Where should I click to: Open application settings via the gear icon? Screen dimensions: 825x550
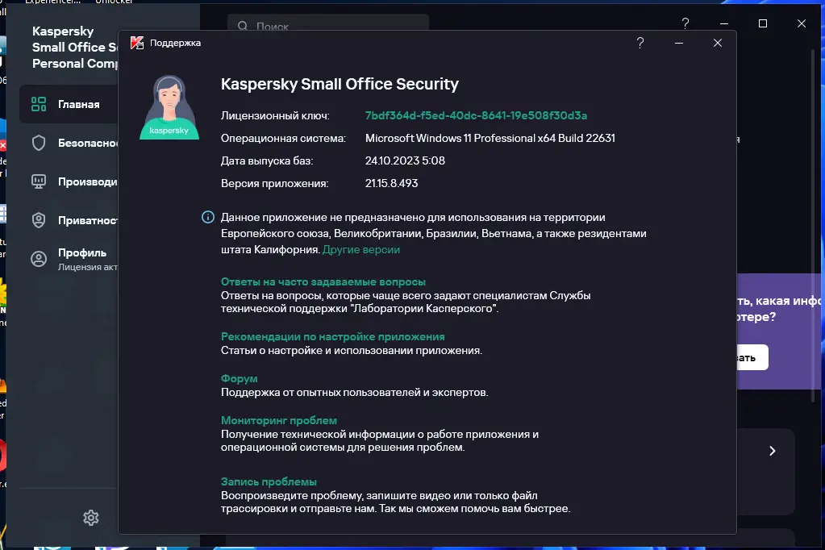pos(90,518)
